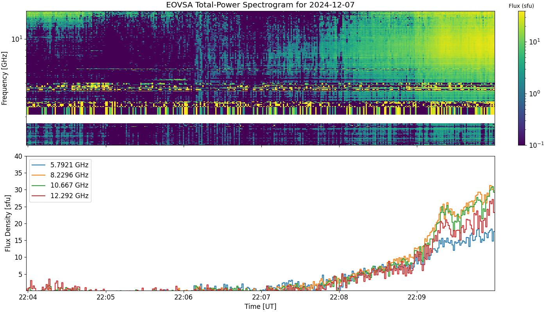Click the 12.292 GHz legend entry
The width and height of the screenshot is (547, 312).
(x=60, y=196)
